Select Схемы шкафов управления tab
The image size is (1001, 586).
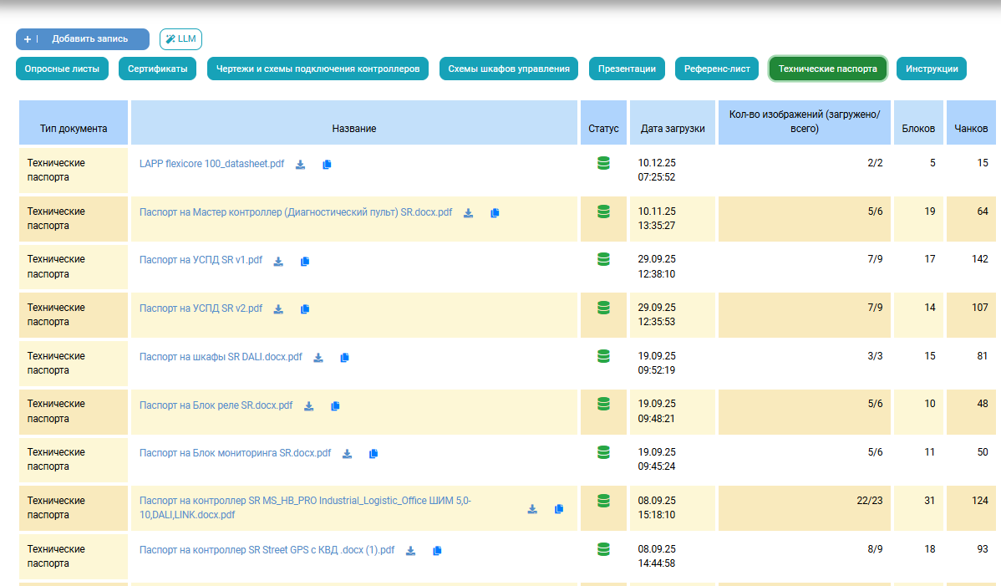[509, 69]
